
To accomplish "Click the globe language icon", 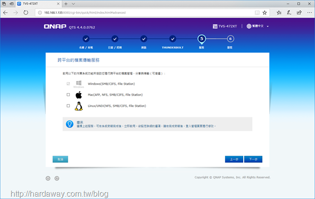I will coord(249,26).
